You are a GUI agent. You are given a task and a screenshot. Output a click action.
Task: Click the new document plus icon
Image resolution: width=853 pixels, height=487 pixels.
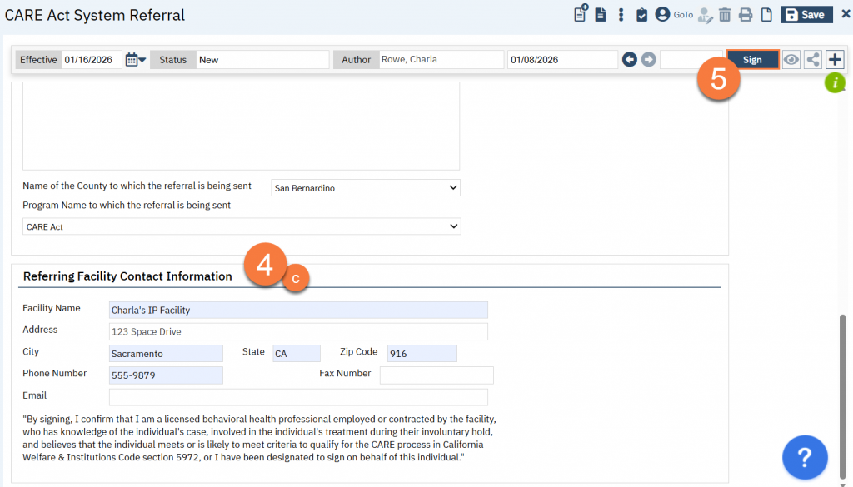point(581,14)
